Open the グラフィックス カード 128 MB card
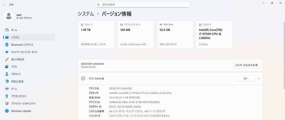 pos(136,35)
